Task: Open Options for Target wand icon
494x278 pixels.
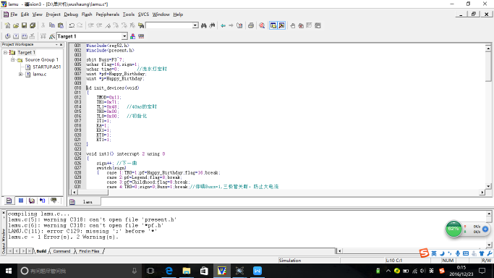Action: (x=52, y=36)
